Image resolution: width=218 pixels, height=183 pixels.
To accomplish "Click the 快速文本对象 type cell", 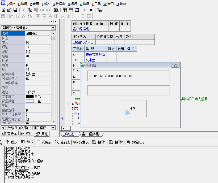I will [x=95, y=54].
